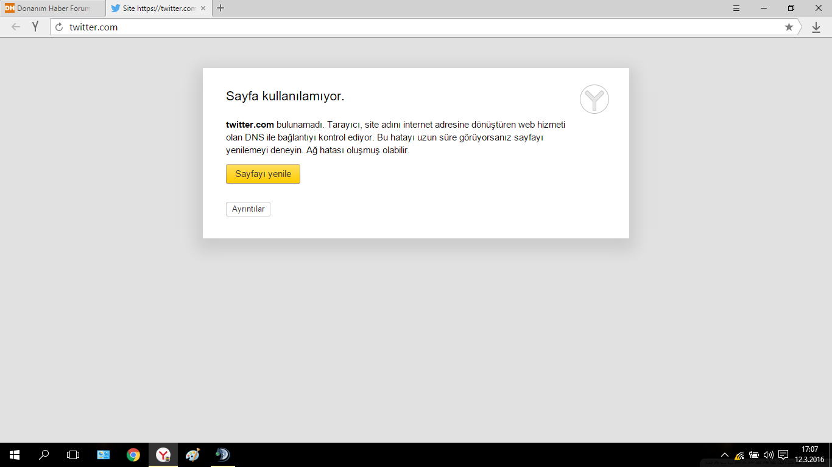Click the Yandex logo in error card
Viewport: 832px width, 467px height.
594,99
